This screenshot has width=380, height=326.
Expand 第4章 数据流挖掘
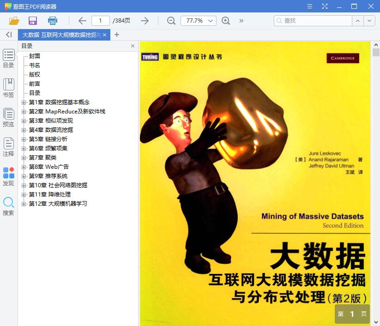24,130
